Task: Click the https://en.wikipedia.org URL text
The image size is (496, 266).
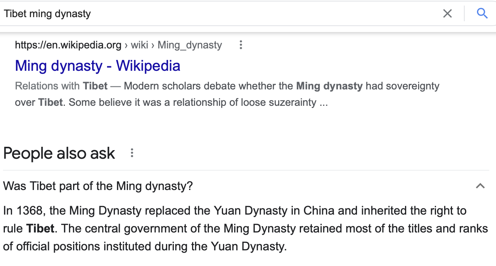Action: click(68, 45)
